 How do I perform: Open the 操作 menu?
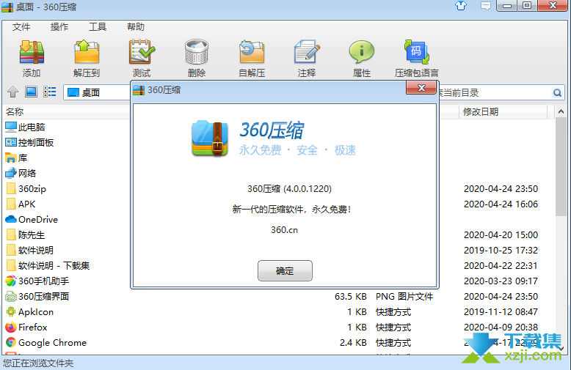click(59, 27)
